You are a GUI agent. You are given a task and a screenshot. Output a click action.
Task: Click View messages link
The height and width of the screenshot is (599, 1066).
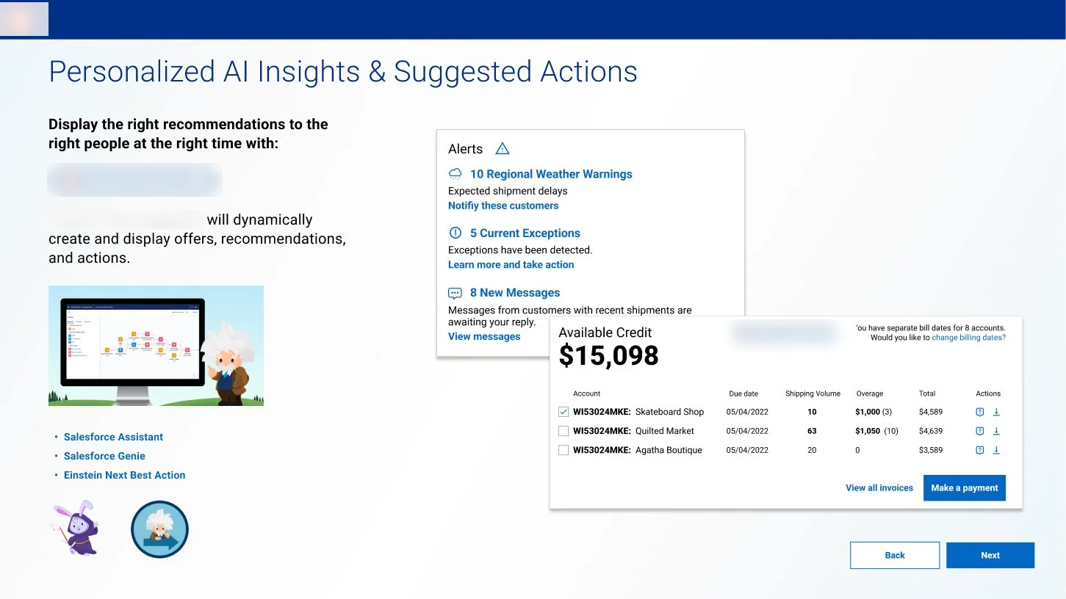(x=484, y=336)
